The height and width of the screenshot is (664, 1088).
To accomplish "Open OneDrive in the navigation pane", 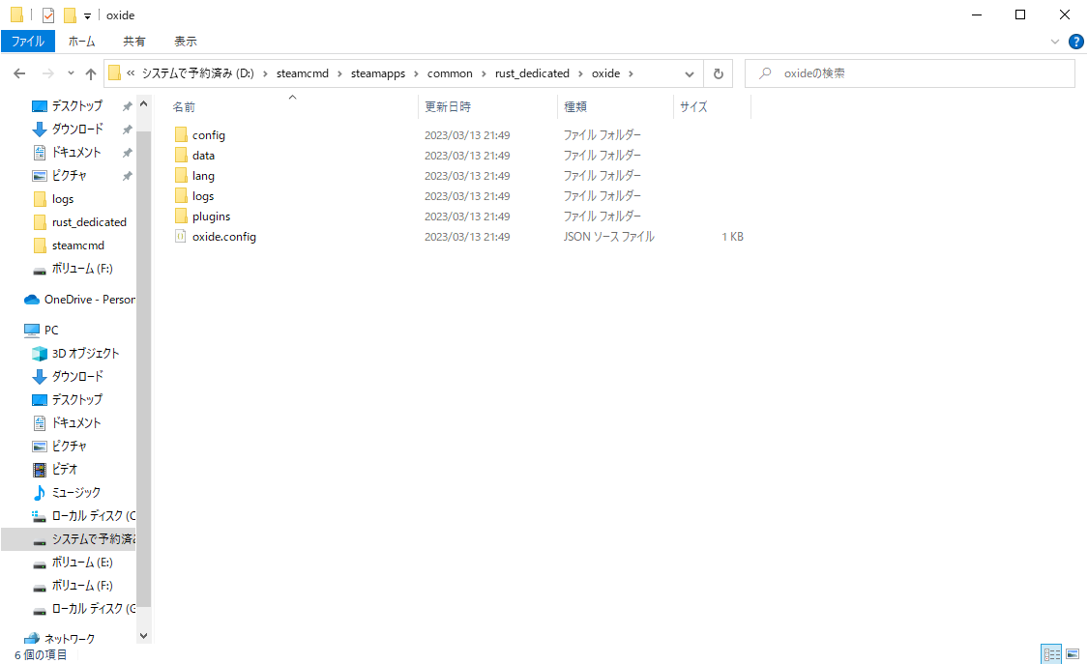I will click(74, 299).
